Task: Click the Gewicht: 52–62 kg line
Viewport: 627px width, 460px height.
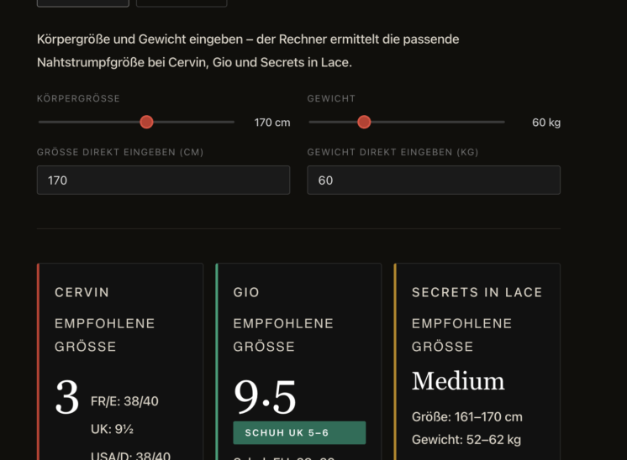Action: pos(466,440)
